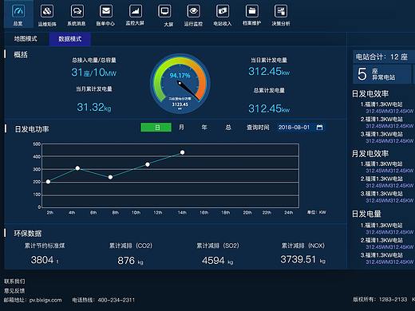Switch to 地图模式 tab
The image size is (415, 311).
click(26, 39)
